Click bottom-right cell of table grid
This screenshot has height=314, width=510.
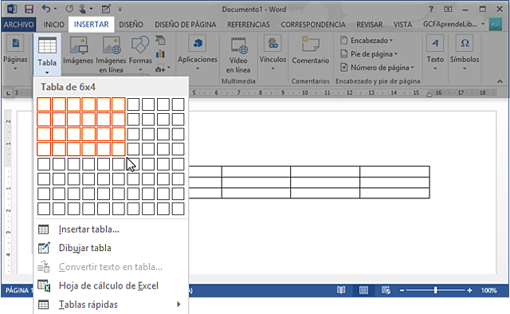click(x=178, y=209)
